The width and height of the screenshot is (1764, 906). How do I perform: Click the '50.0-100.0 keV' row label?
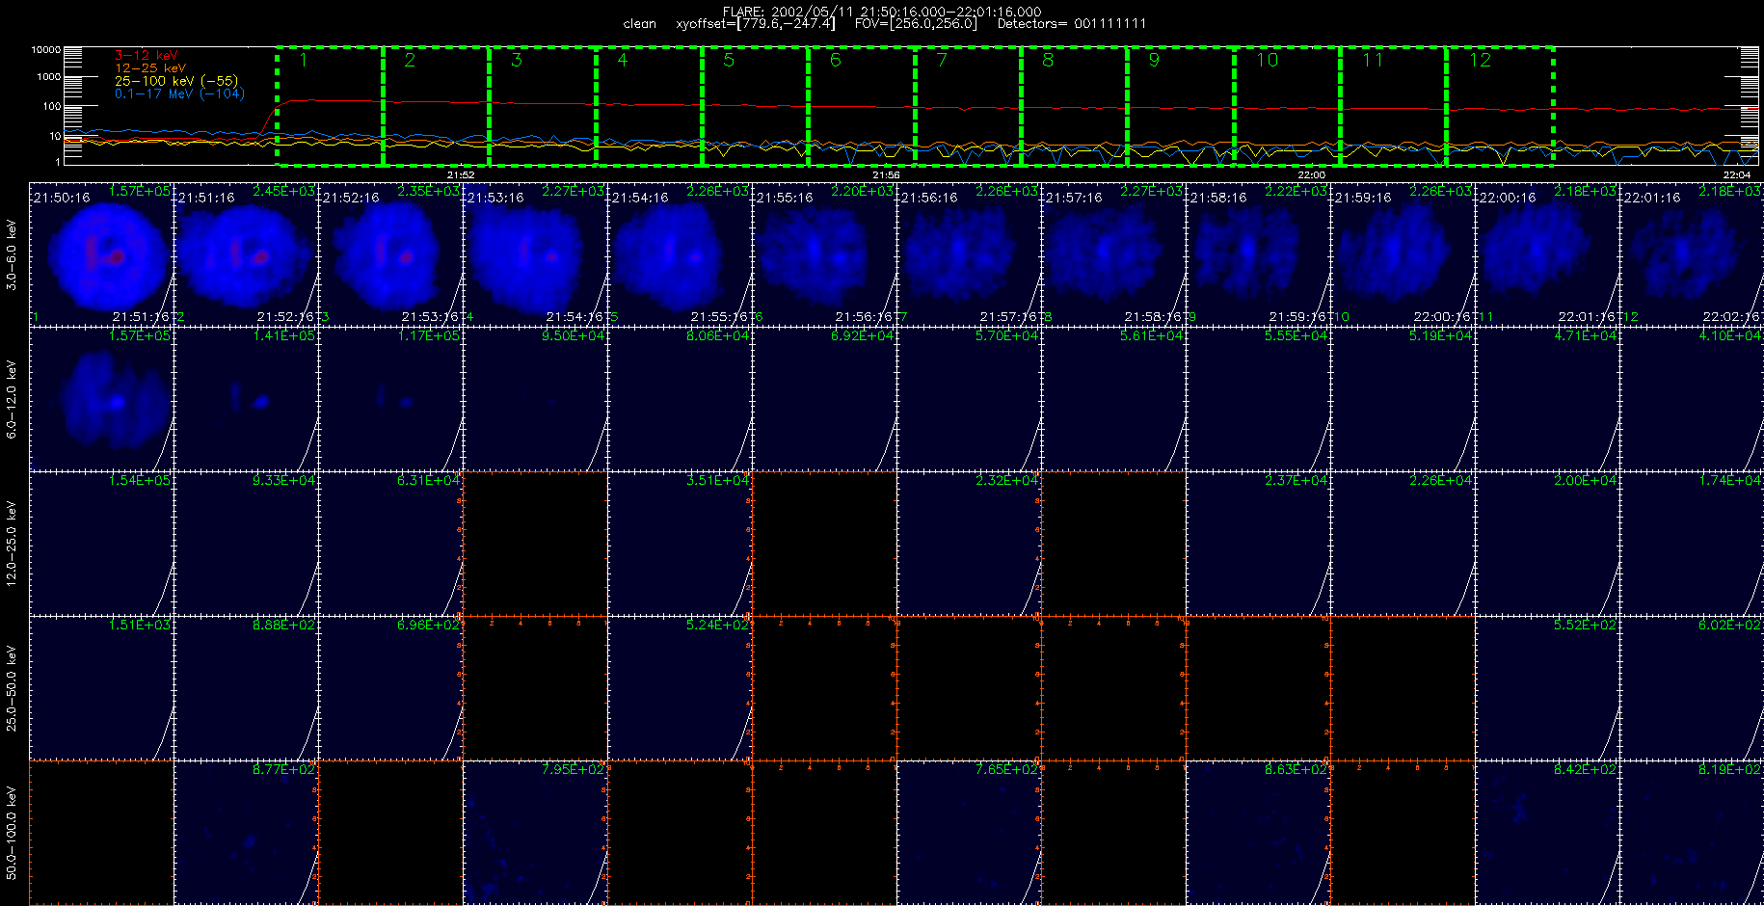pos(12,833)
